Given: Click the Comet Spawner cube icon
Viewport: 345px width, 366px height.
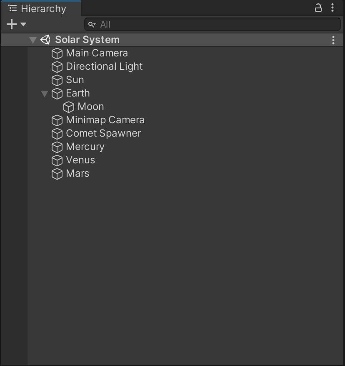Looking at the screenshot, I should [x=57, y=134].
